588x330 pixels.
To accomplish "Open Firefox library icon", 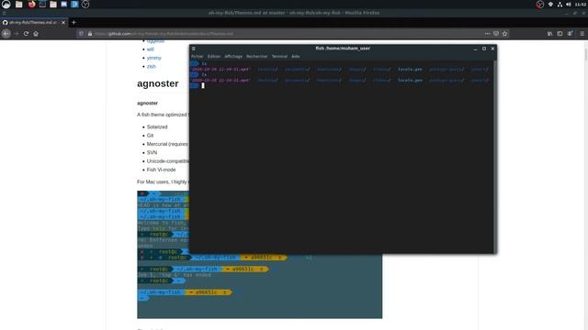I will pyautogui.click(x=549, y=34).
